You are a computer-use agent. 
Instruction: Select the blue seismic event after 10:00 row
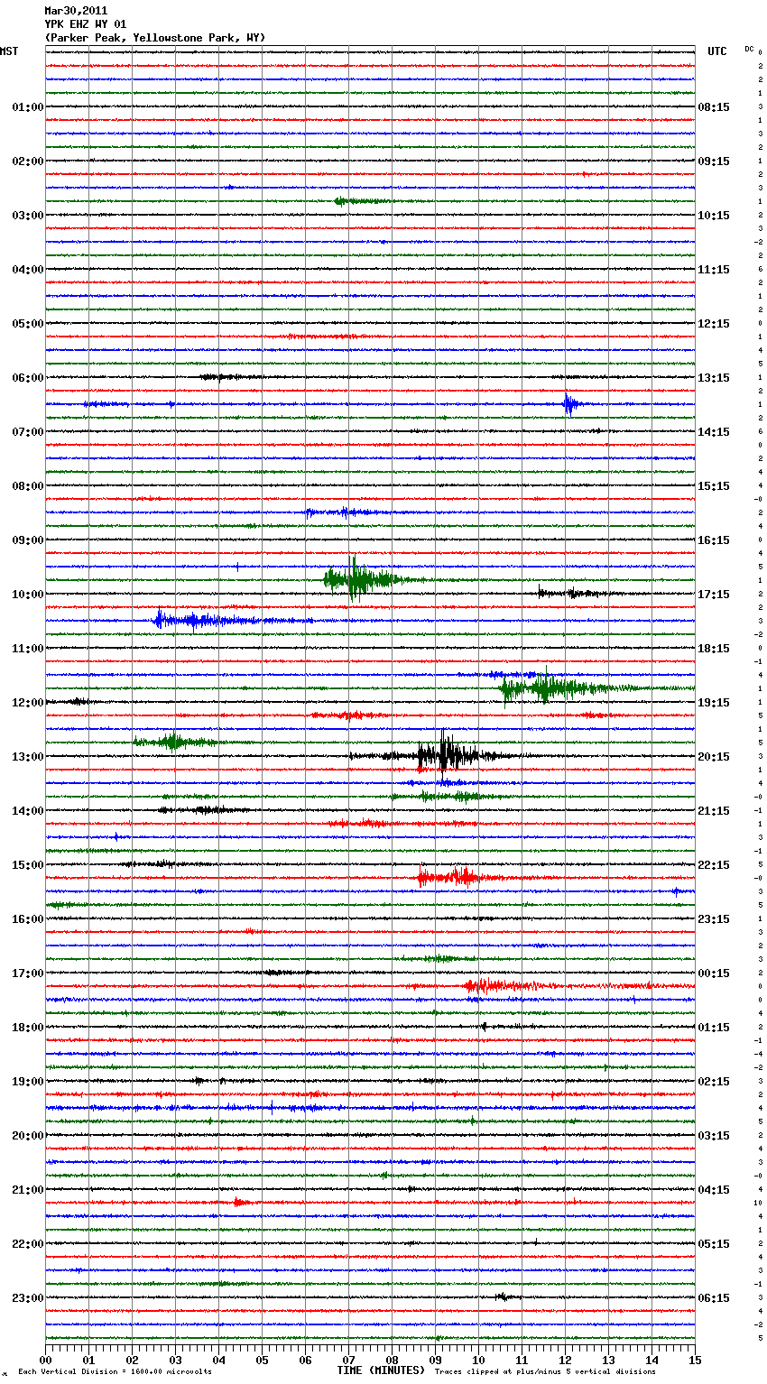pos(194,620)
